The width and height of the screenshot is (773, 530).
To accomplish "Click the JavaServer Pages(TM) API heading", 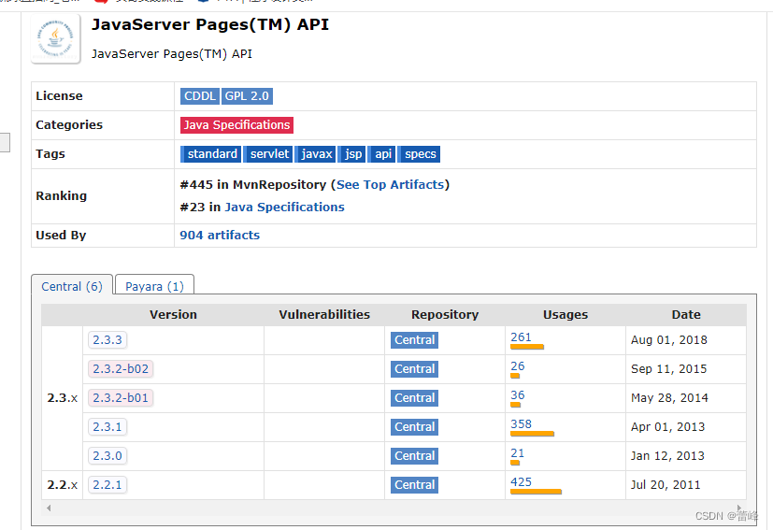I will (x=210, y=24).
